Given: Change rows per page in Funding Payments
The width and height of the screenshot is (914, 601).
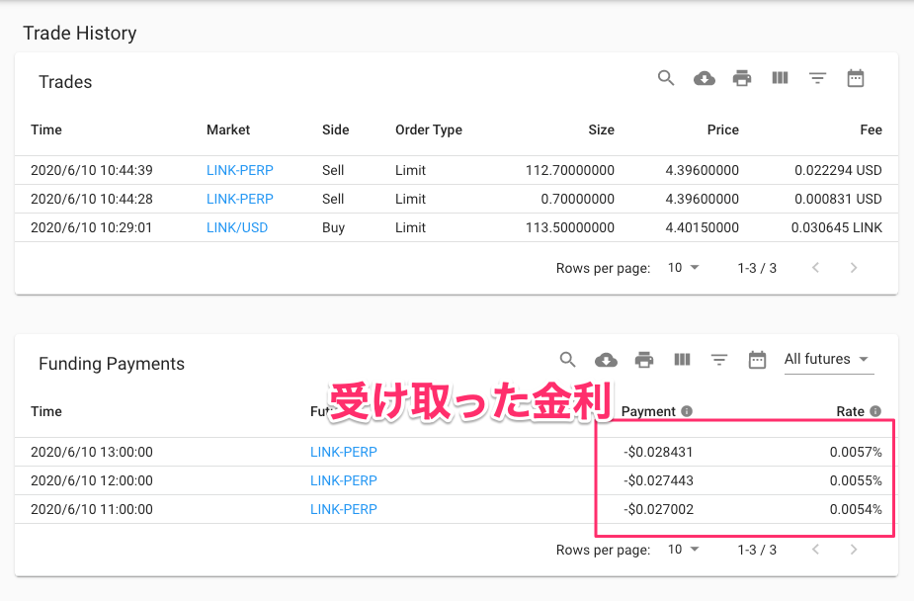Looking at the screenshot, I should [683, 550].
